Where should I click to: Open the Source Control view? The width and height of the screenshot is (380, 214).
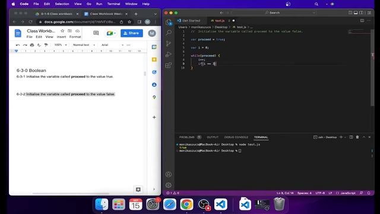click(169, 43)
